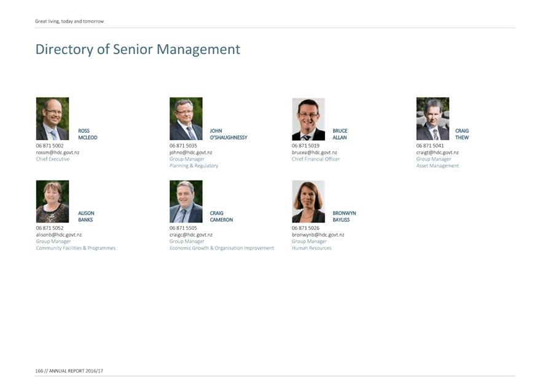The height and width of the screenshot is (392, 550).
Task: Select phone number 06 871 5505
Action: 183,228
